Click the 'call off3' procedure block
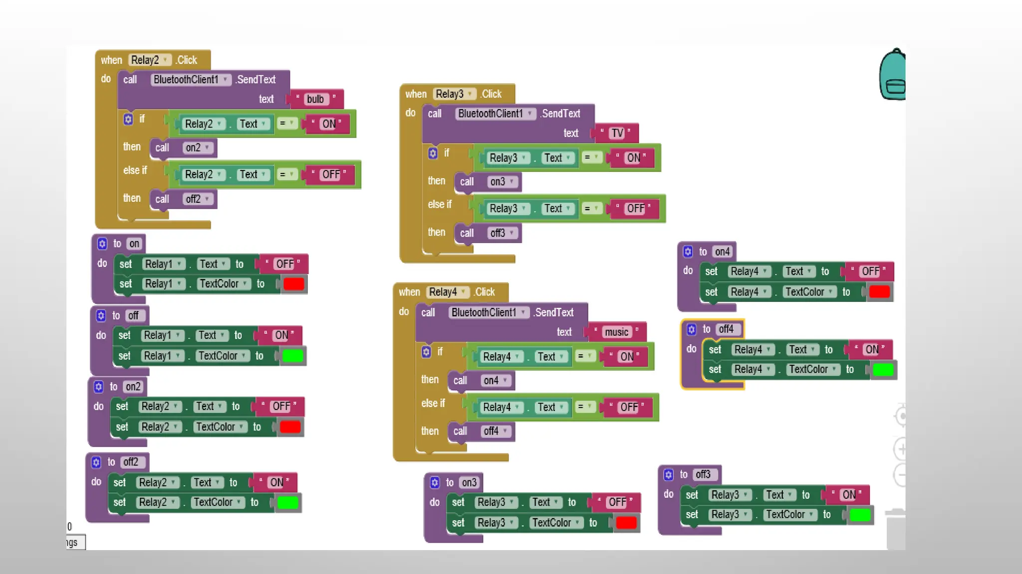Image resolution: width=1022 pixels, height=574 pixels. [467, 233]
